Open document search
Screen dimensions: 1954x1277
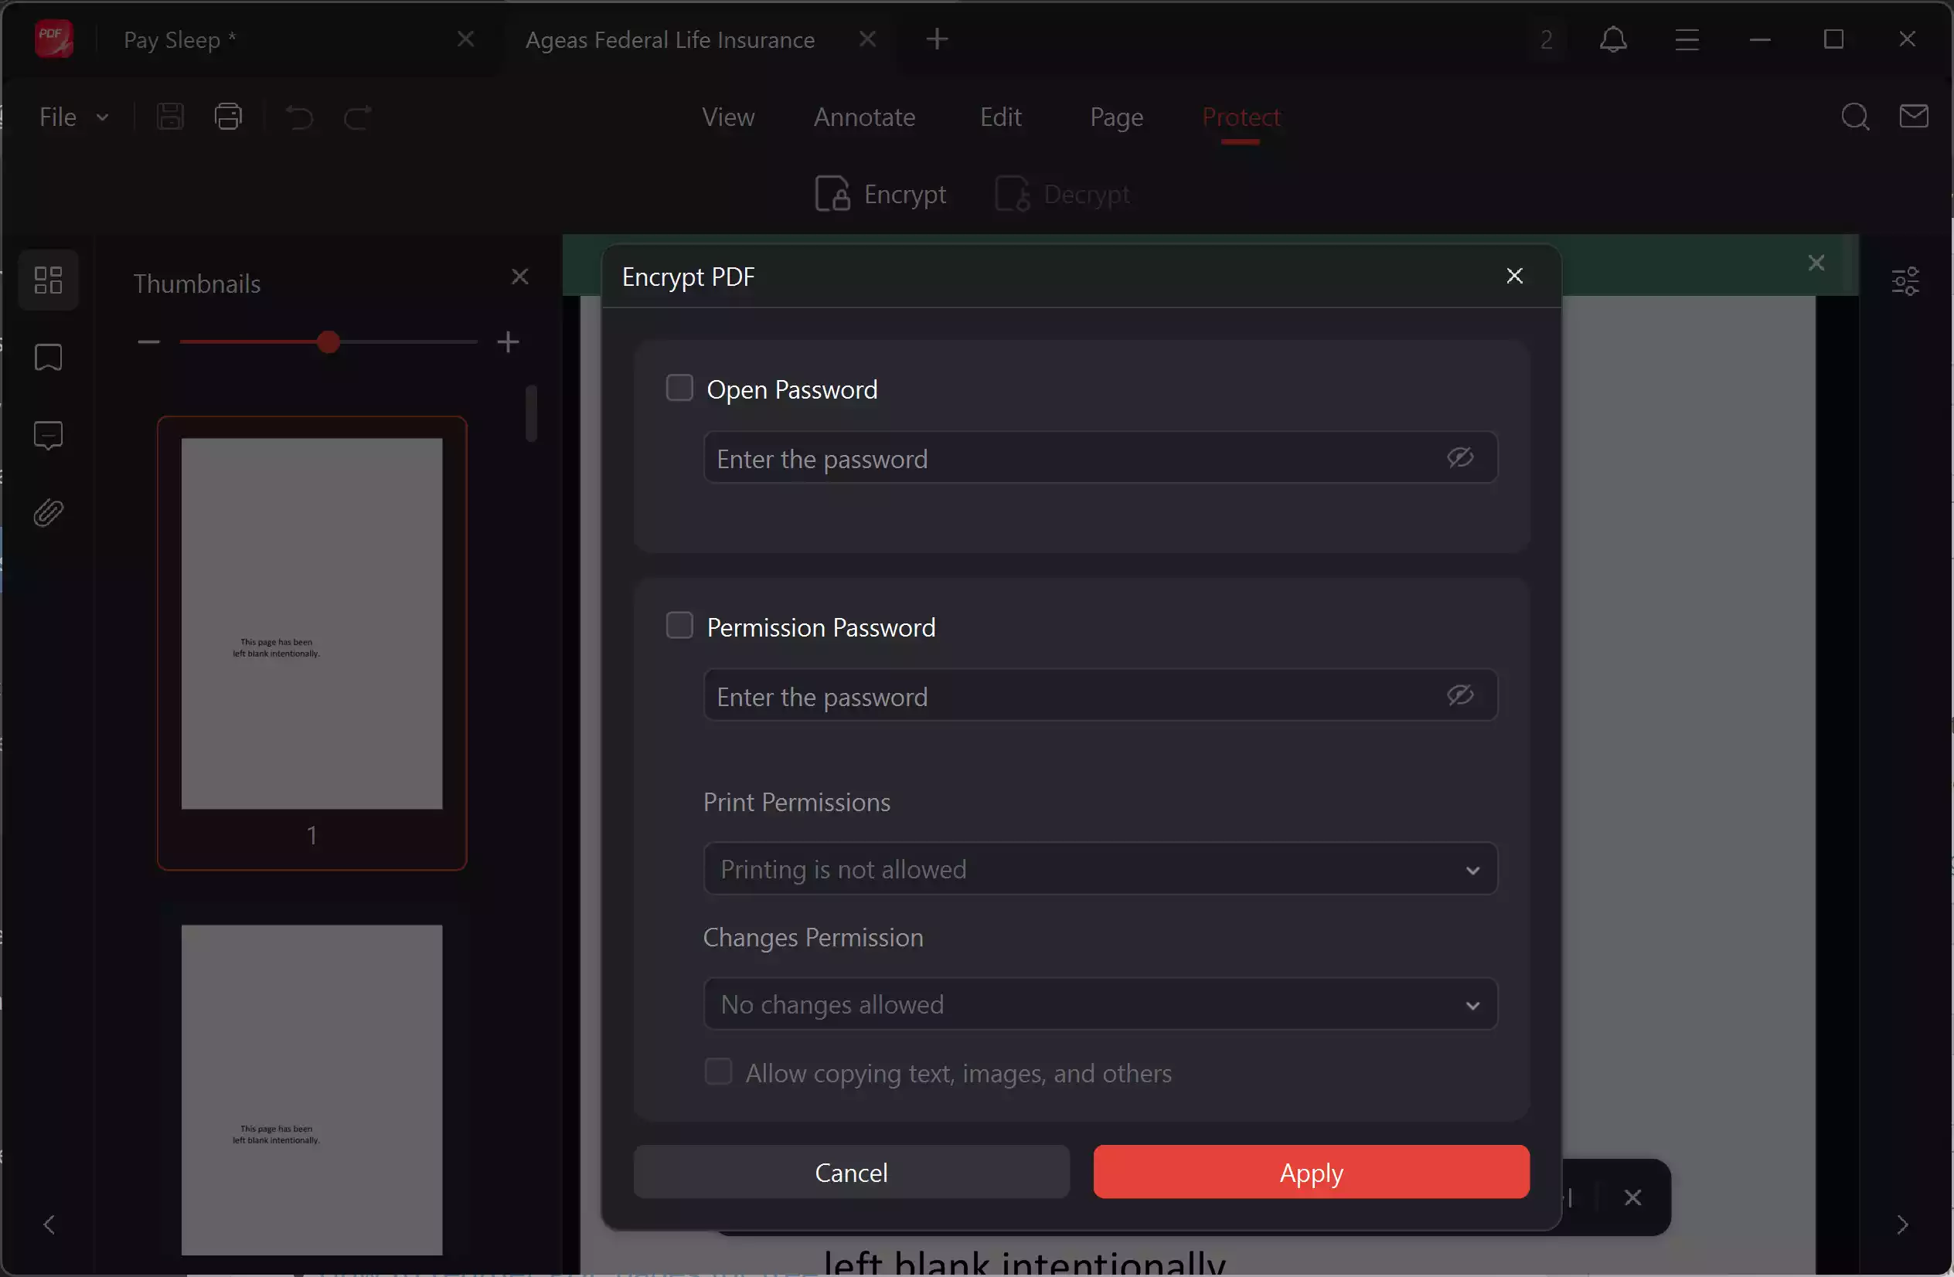[x=1856, y=117]
